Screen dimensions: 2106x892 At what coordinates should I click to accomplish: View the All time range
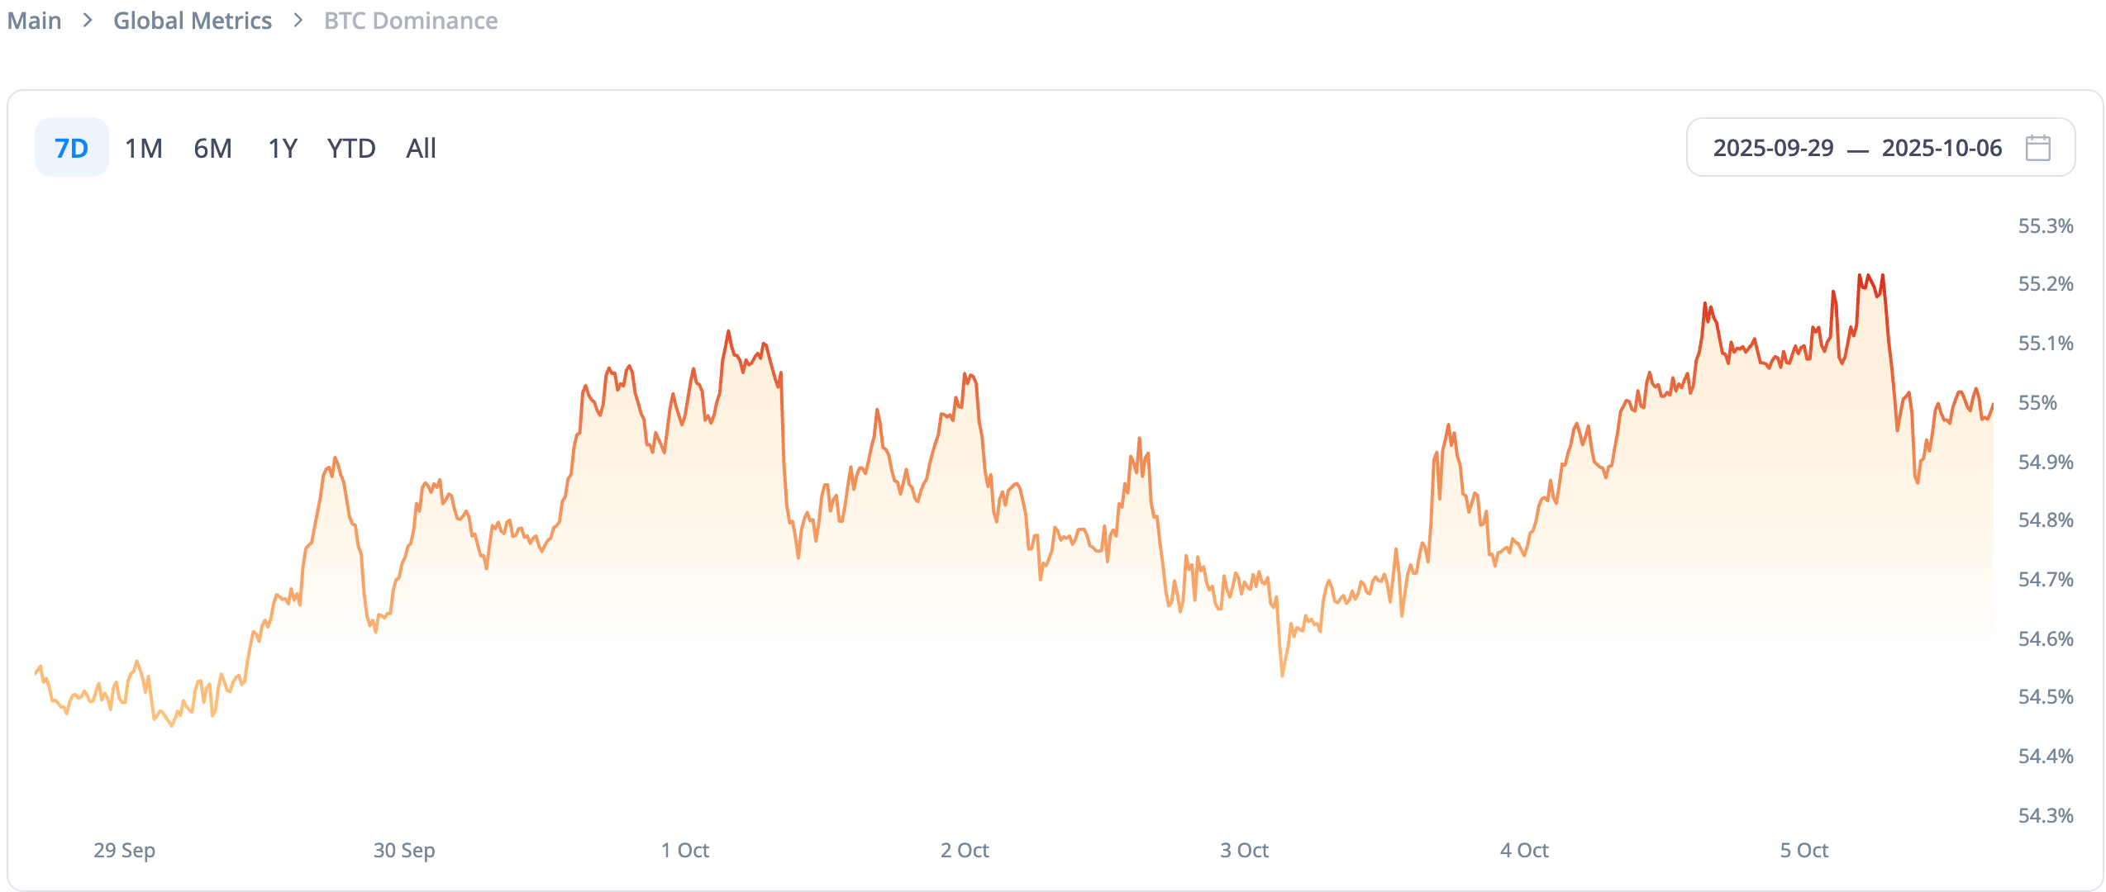[421, 148]
